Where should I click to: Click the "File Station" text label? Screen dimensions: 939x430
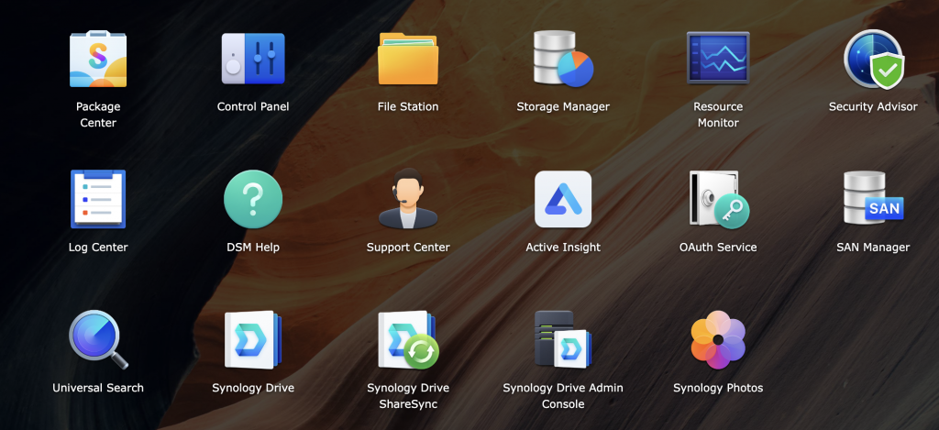[x=408, y=106]
